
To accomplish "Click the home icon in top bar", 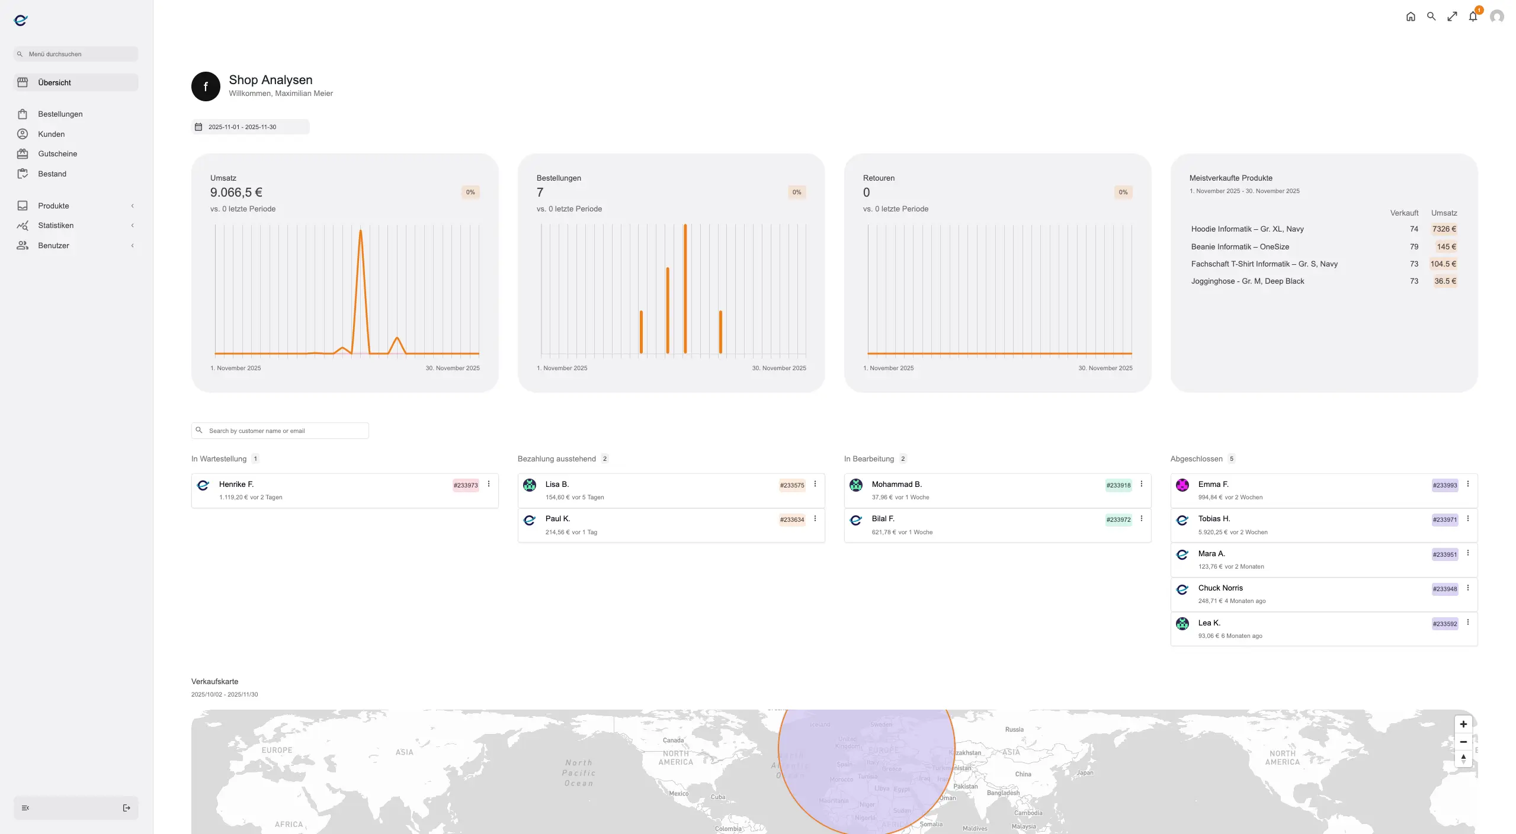I will tap(1411, 17).
